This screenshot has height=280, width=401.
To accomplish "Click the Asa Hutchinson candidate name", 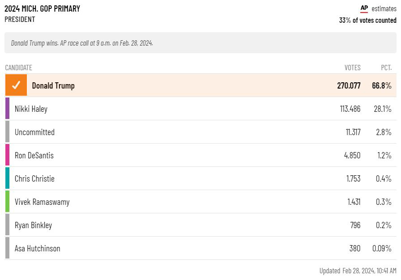I will 37,248.
